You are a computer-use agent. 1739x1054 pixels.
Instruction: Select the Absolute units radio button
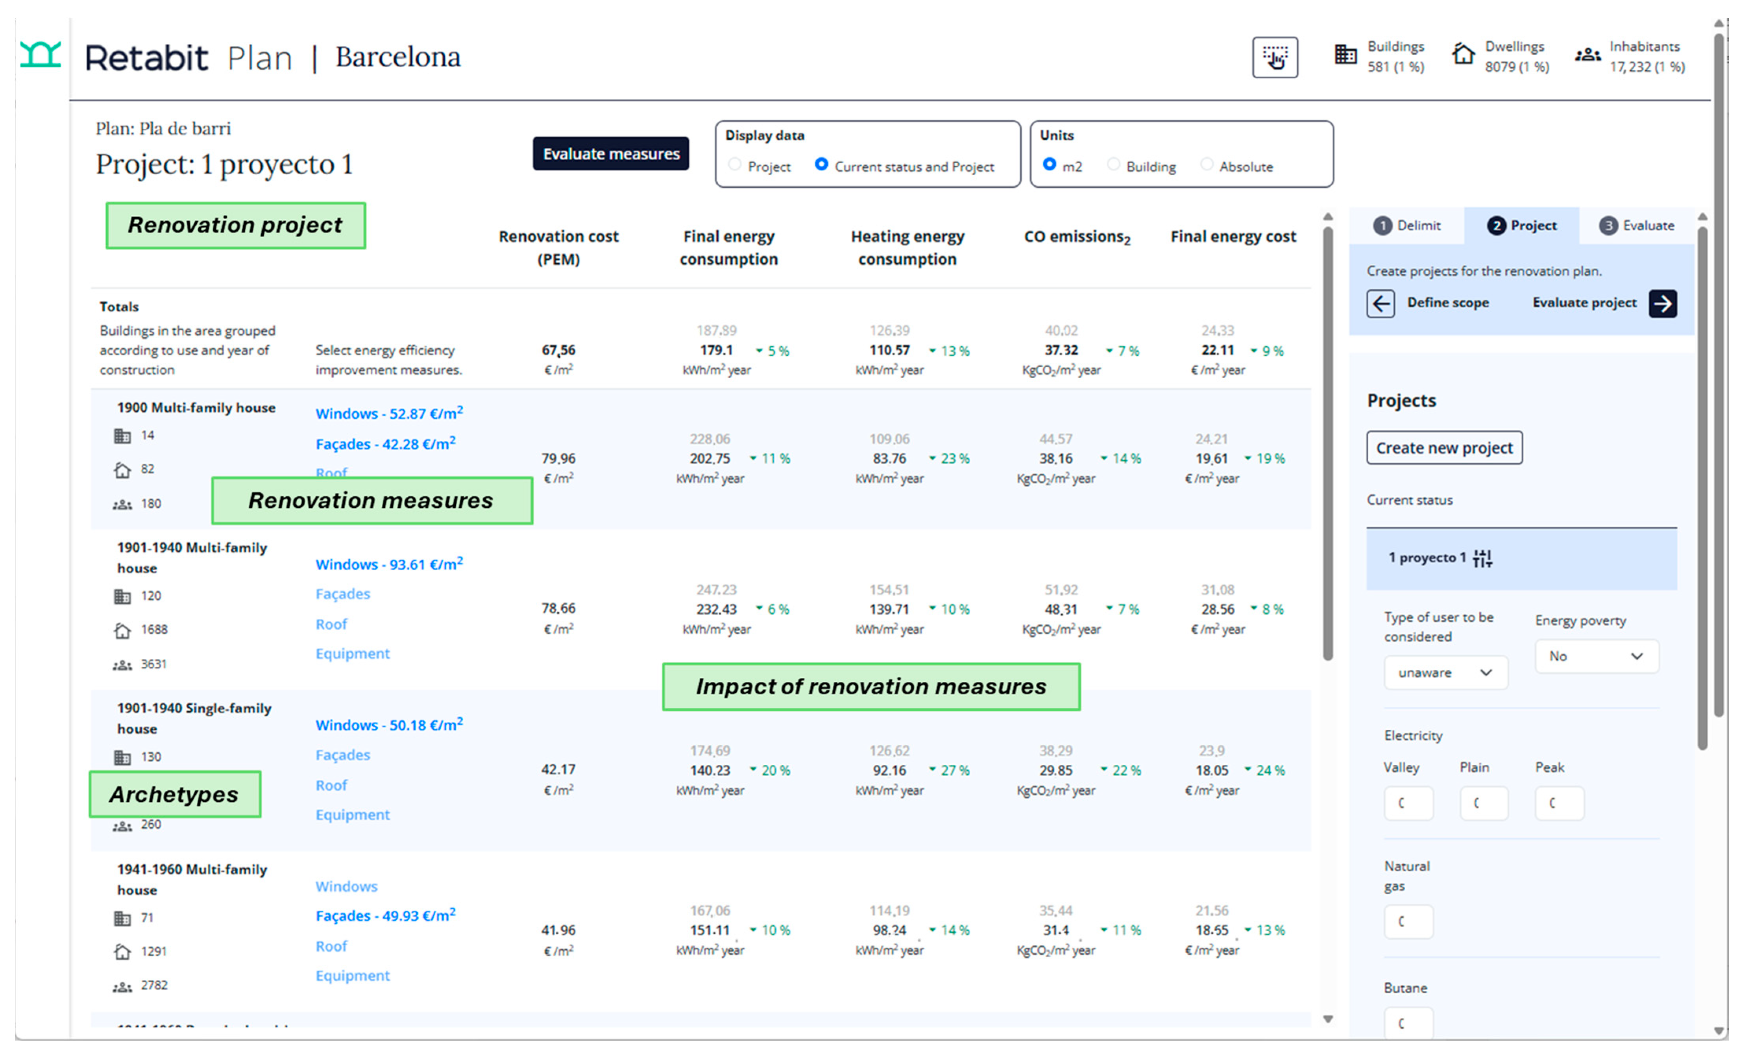[1207, 165]
